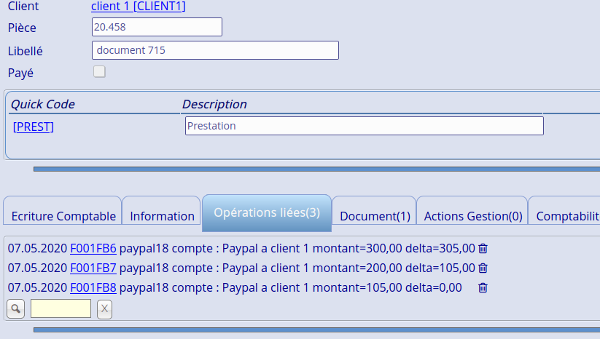Open the Document(1) tab
Viewport: 600px width, 339px height.
(375, 216)
